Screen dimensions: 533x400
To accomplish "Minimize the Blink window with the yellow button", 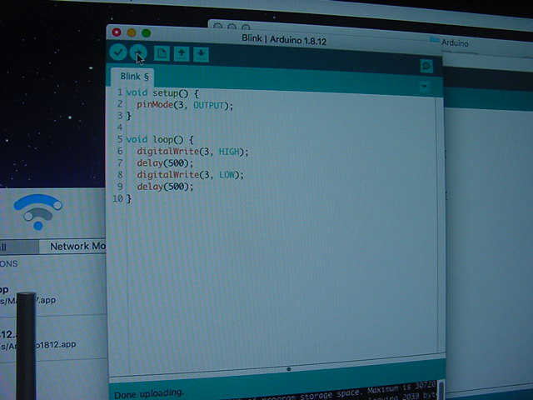I will [x=132, y=32].
